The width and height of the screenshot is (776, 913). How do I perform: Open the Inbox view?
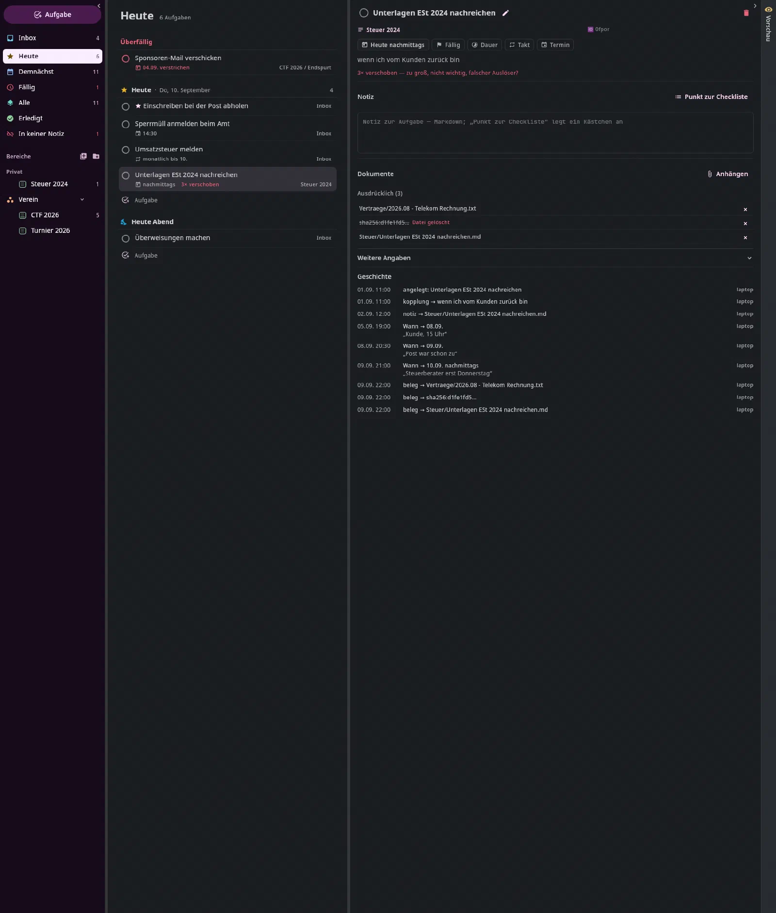(52, 38)
